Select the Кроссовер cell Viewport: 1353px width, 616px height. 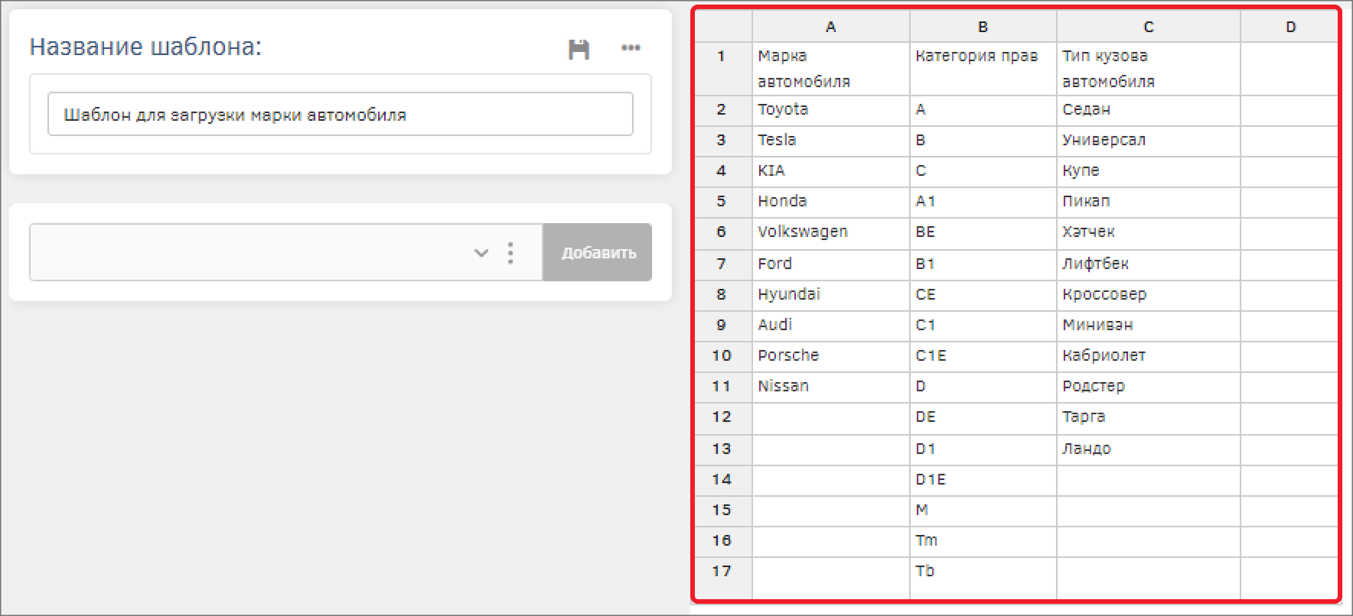[x=1148, y=294]
